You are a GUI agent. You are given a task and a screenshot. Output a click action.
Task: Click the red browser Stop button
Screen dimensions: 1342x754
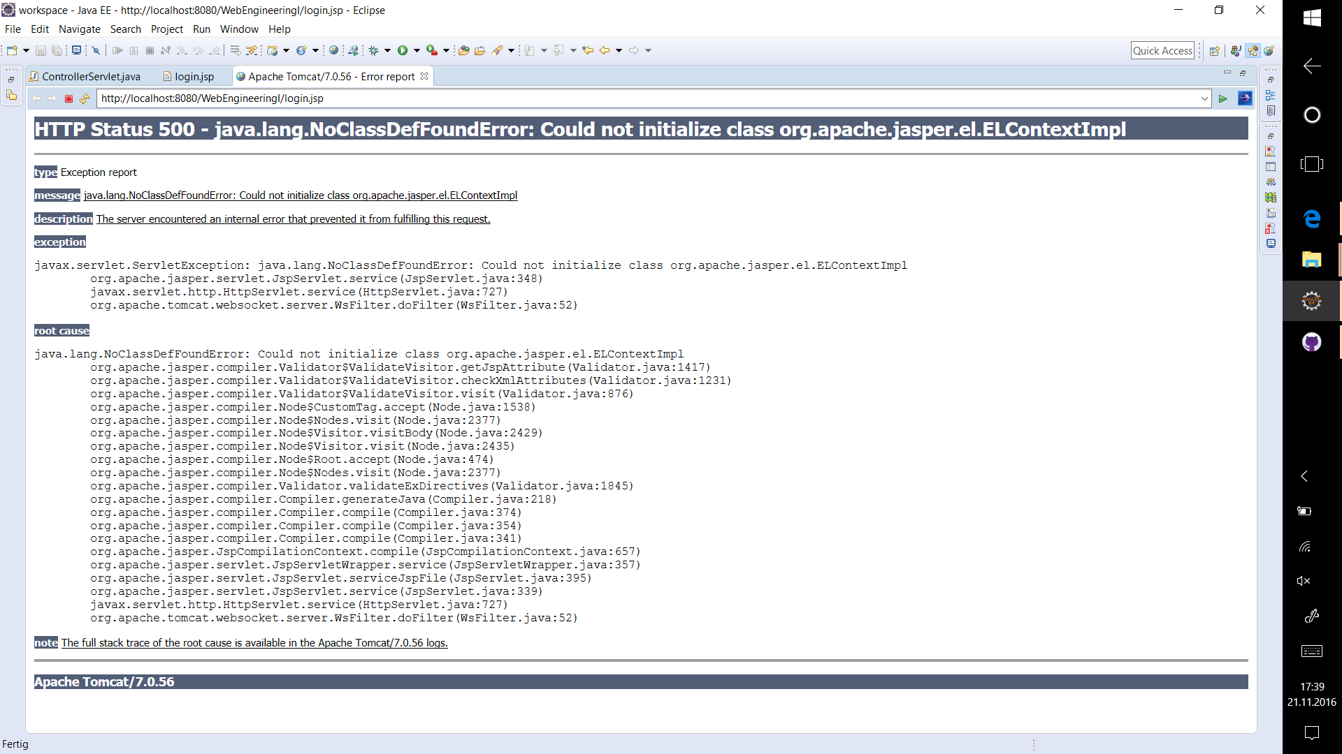click(68, 98)
